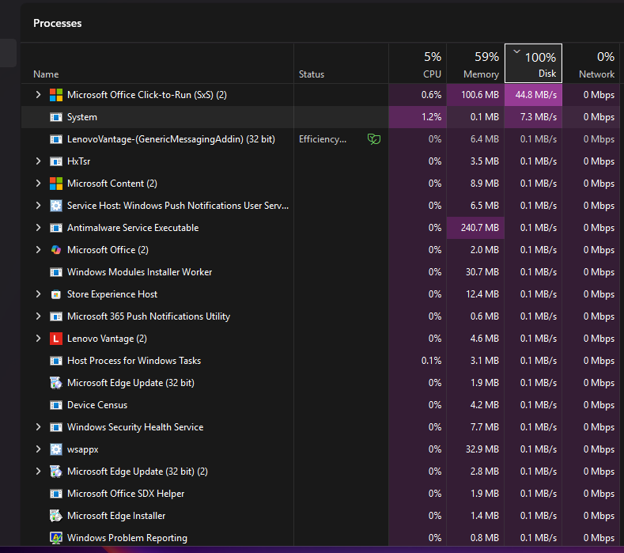
Task: Click the HxTsr process icon
Action: (x=56, y=161)
